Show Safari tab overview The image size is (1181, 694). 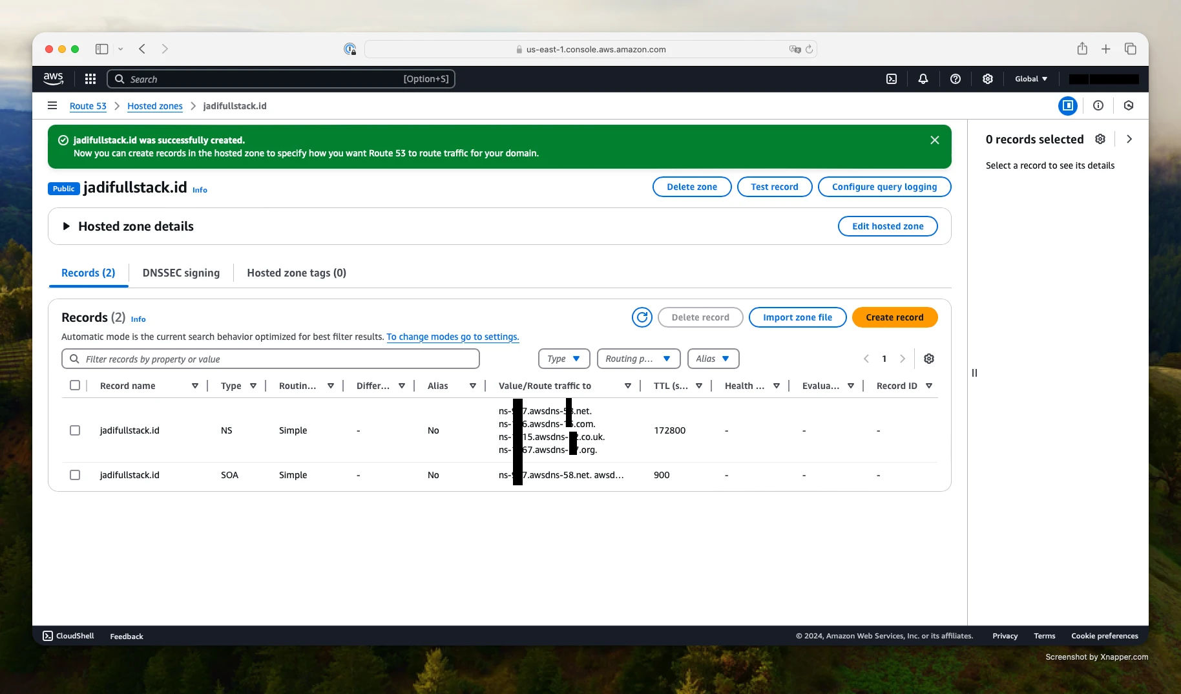tap(1131, 49)
